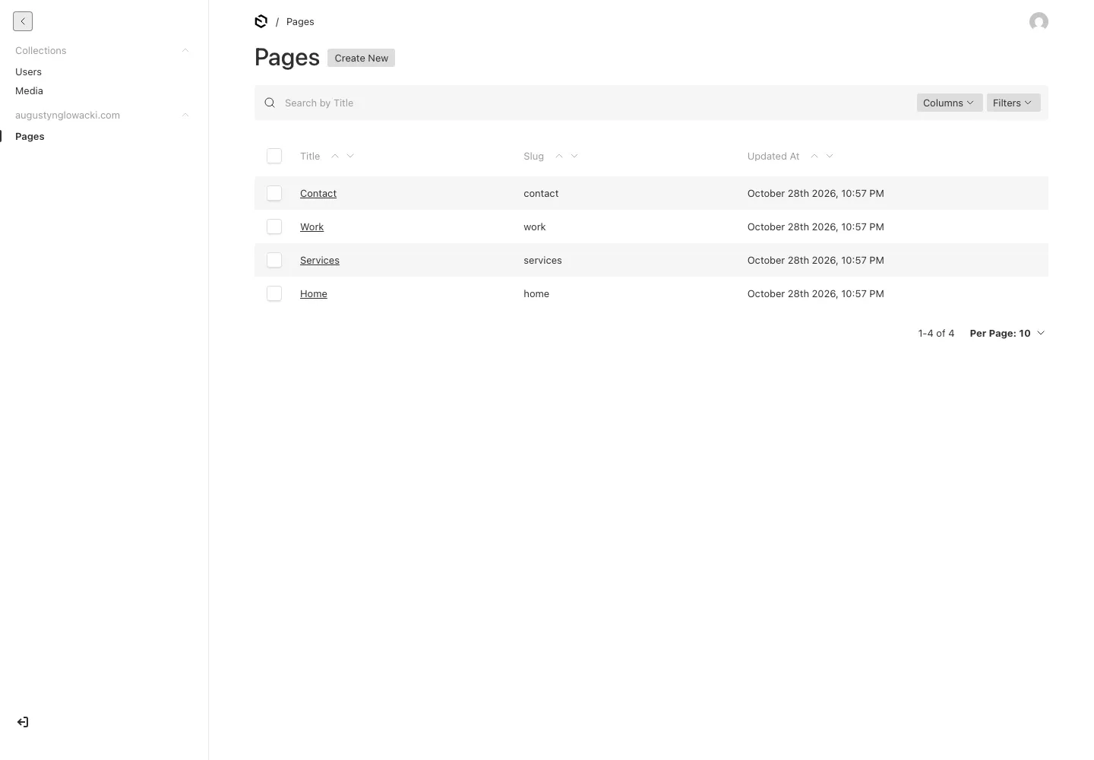Go to Users in sidebar
The image size is (1094, 760).
[29, 71]
